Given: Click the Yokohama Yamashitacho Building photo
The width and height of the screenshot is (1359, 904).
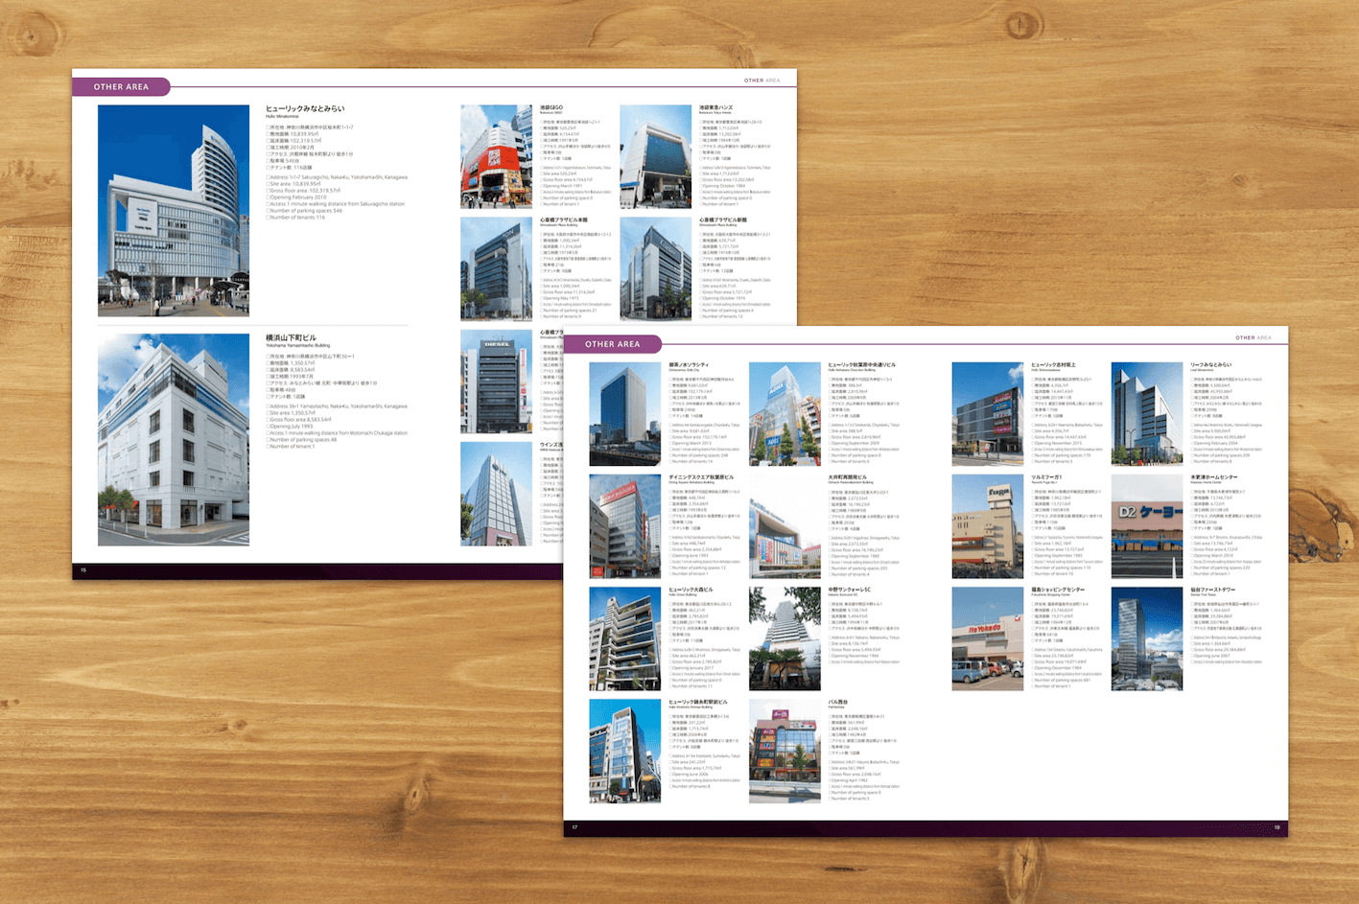Looking at the screenshot, I should (x=174, y=440).
